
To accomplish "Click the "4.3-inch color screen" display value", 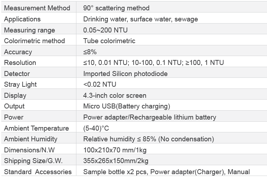I will click(x=115, y=96).
